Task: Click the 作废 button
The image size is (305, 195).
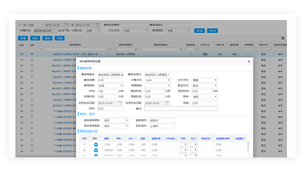Action: pyautogui.click(x=59, y=38)
